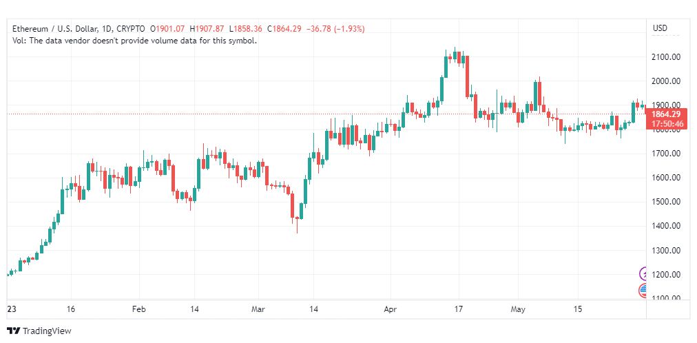This screenshot has width=697, height=343.
Task: Click the TradingView brand text link
Action: [x=47, y=331]
